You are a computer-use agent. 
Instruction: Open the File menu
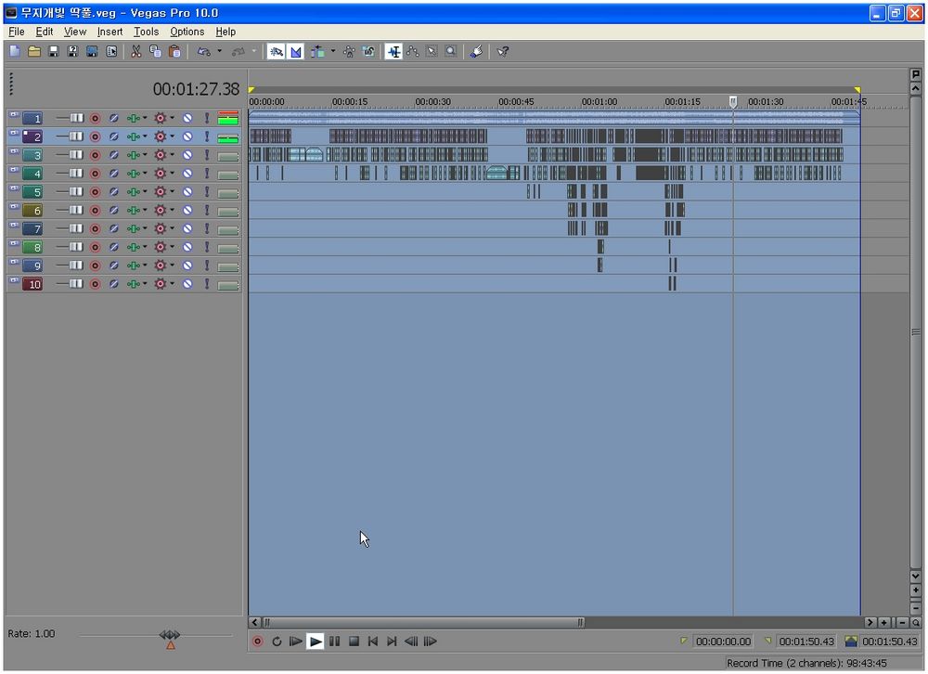17,32
